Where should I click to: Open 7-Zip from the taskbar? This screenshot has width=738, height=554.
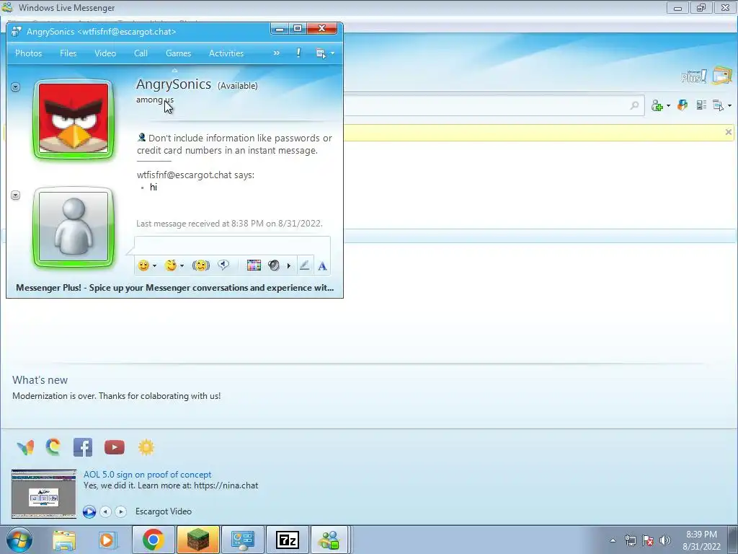pyautogui.click(x=288, y=540)
